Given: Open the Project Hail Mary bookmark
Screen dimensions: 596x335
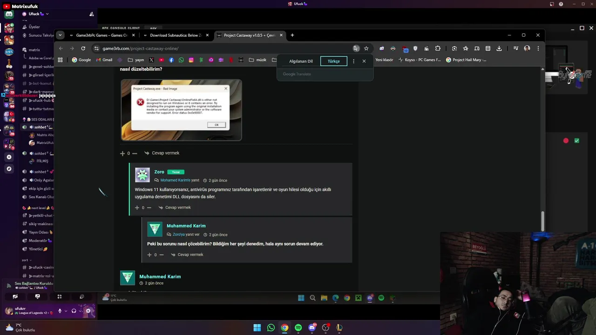Looking at the screenshot, I should pyautogui.click(x=466, y=60).
